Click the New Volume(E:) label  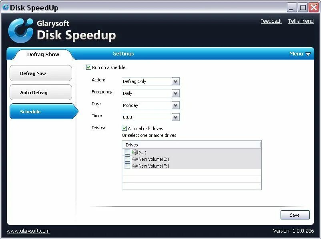click(154, 159)
